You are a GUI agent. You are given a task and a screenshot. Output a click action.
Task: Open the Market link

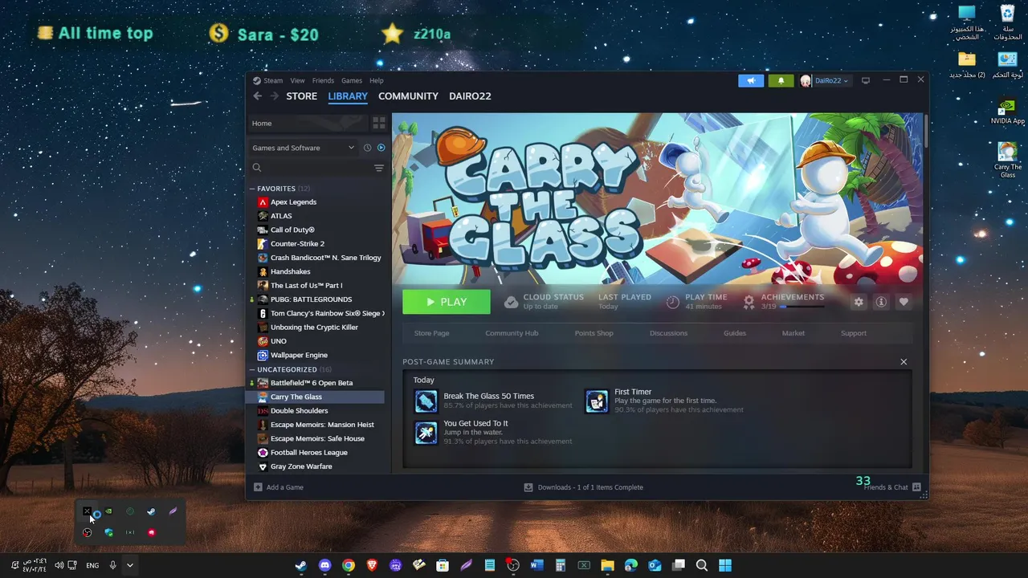click(793, 333)
